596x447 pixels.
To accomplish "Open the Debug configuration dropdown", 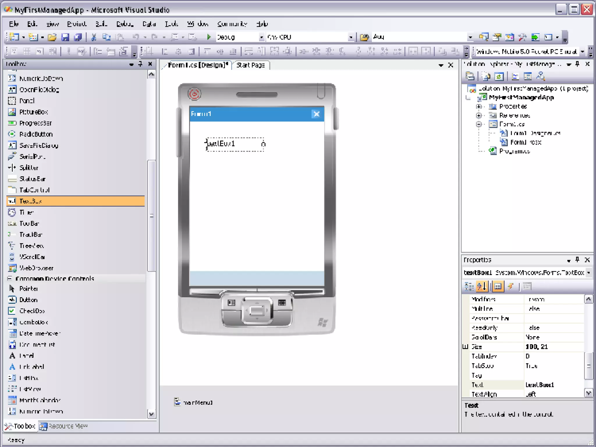I will pyautogui.click(x=261, y=37).
